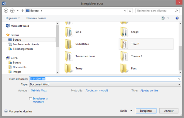Expand the Bureau breadcrumb chevron
Screen dimensions: 184x118
pos(42,11)
